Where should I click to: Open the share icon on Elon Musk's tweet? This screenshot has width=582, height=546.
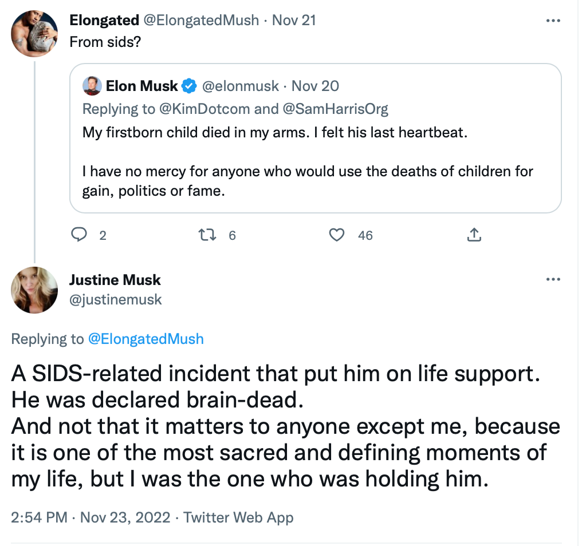pyautogui.click(x=474, y=235)
